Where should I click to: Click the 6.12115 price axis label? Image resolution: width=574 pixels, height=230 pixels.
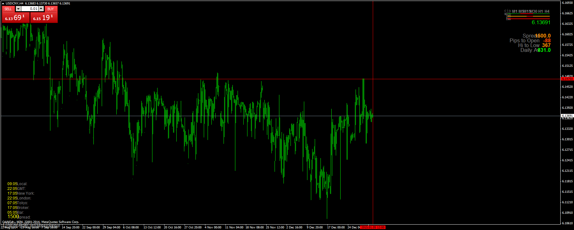(567, 171)
